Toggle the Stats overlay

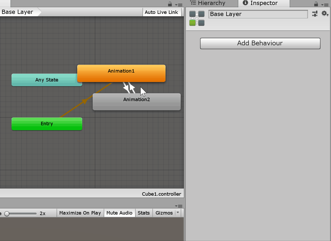tap(144, 213)
